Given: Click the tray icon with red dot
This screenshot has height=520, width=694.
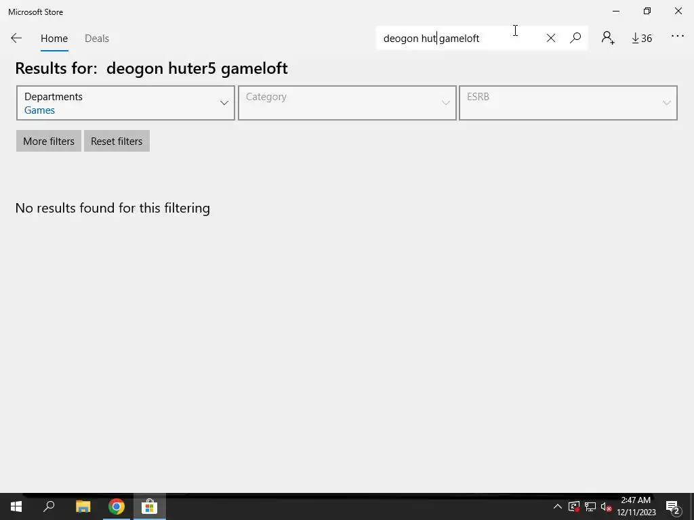Looking at the screenshot, I should tap(574, 506).
